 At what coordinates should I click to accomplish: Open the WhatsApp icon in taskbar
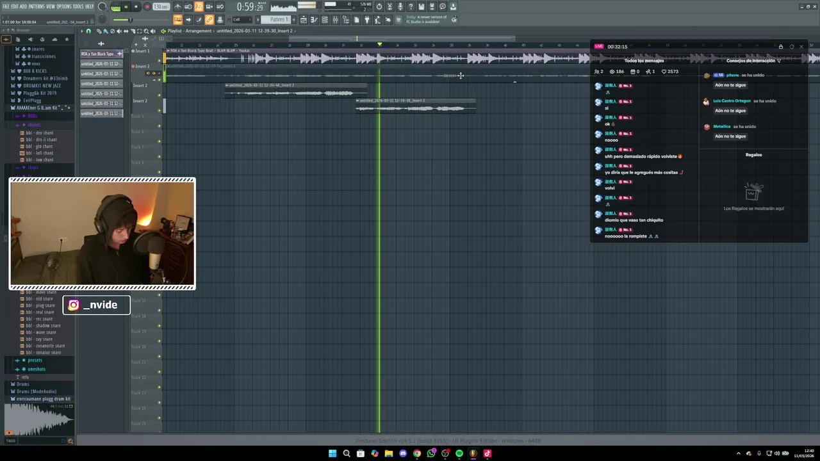click(431, 453)
